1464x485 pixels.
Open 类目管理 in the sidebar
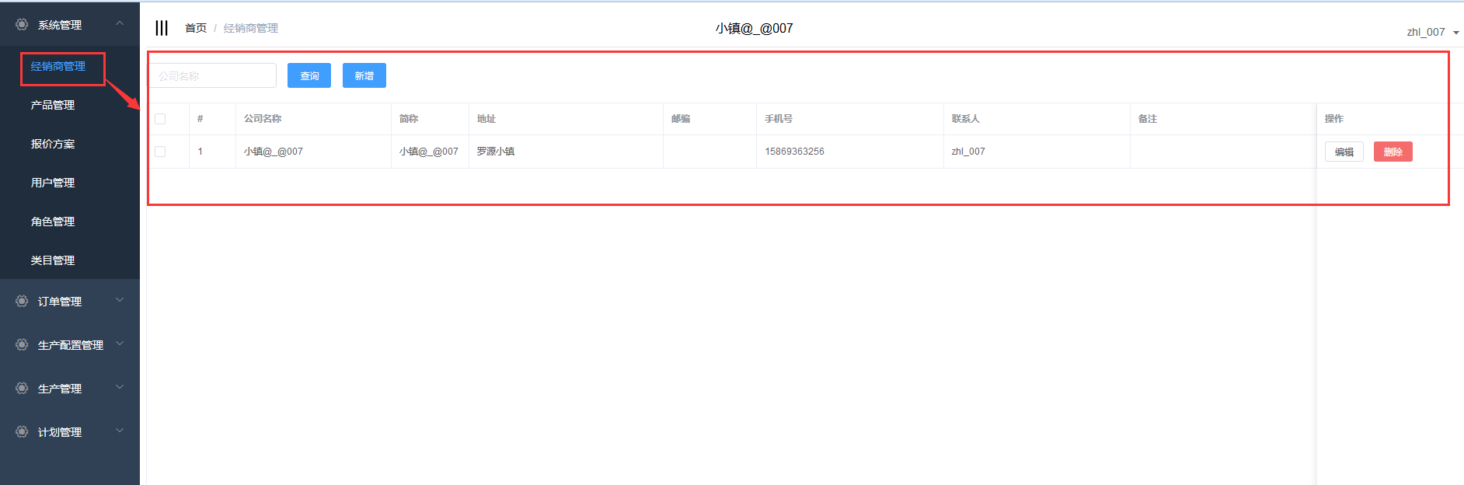point(53,260)
